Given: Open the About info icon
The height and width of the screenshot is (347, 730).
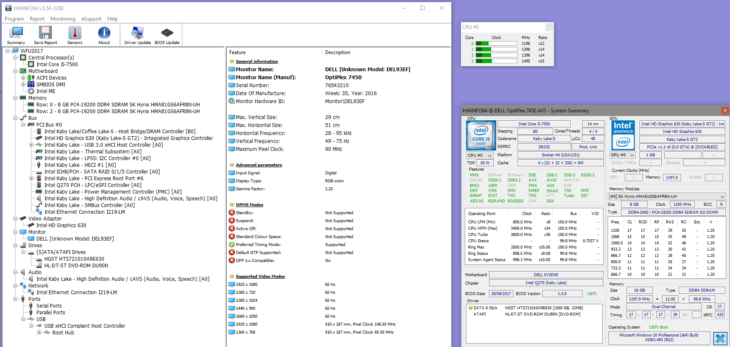Looking at the screenshot, I should 104,35.
